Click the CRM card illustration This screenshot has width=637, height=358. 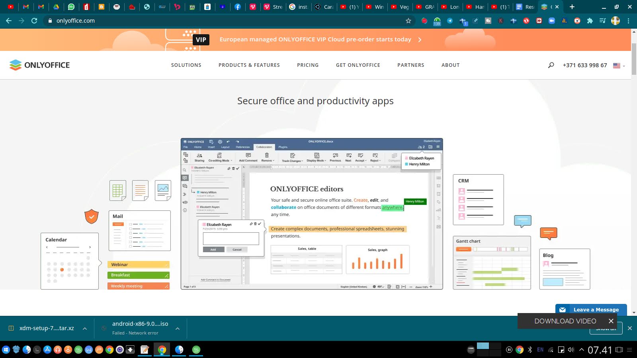(x=478, y=200)
